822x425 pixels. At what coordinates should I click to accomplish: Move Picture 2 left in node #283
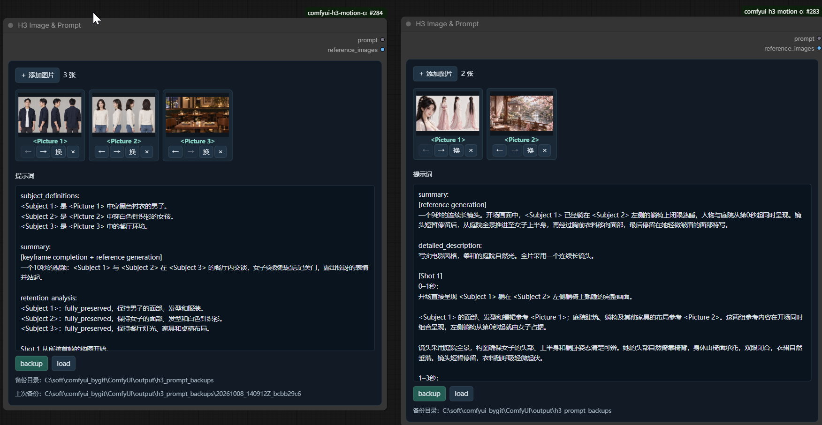[499, 150]
